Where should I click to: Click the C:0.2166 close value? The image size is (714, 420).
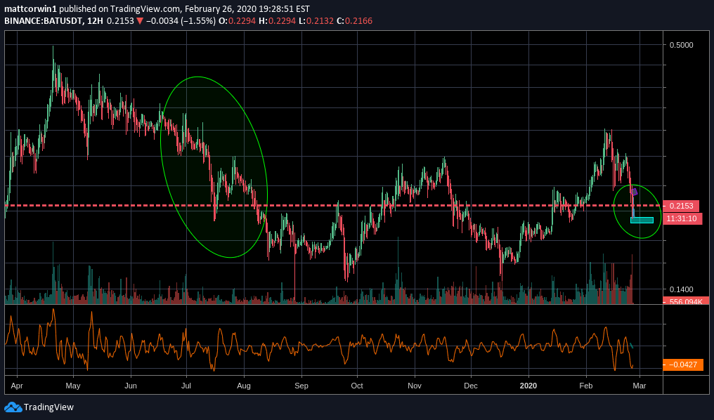pyautogui.click(x=354, y=21)
